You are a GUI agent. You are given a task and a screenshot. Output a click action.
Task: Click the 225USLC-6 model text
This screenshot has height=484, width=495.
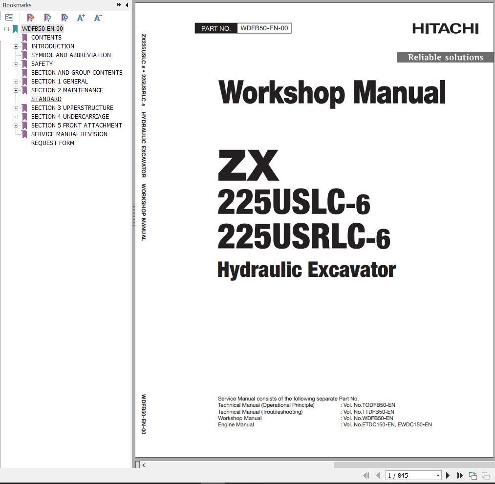[x=294, y=202]
